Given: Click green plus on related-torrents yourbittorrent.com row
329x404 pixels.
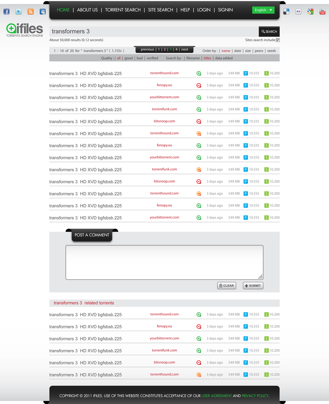Looking at the screenshot, I should tap(199, 339).
